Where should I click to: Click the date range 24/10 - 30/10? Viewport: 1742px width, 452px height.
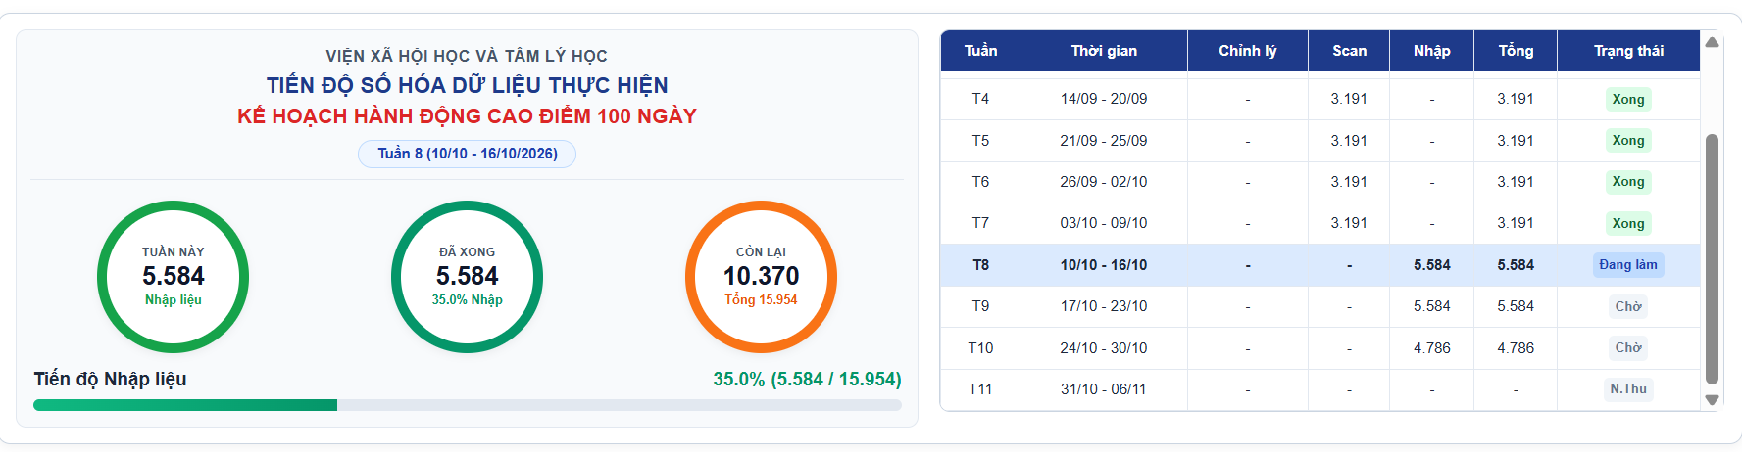[x=1104, y=348]
